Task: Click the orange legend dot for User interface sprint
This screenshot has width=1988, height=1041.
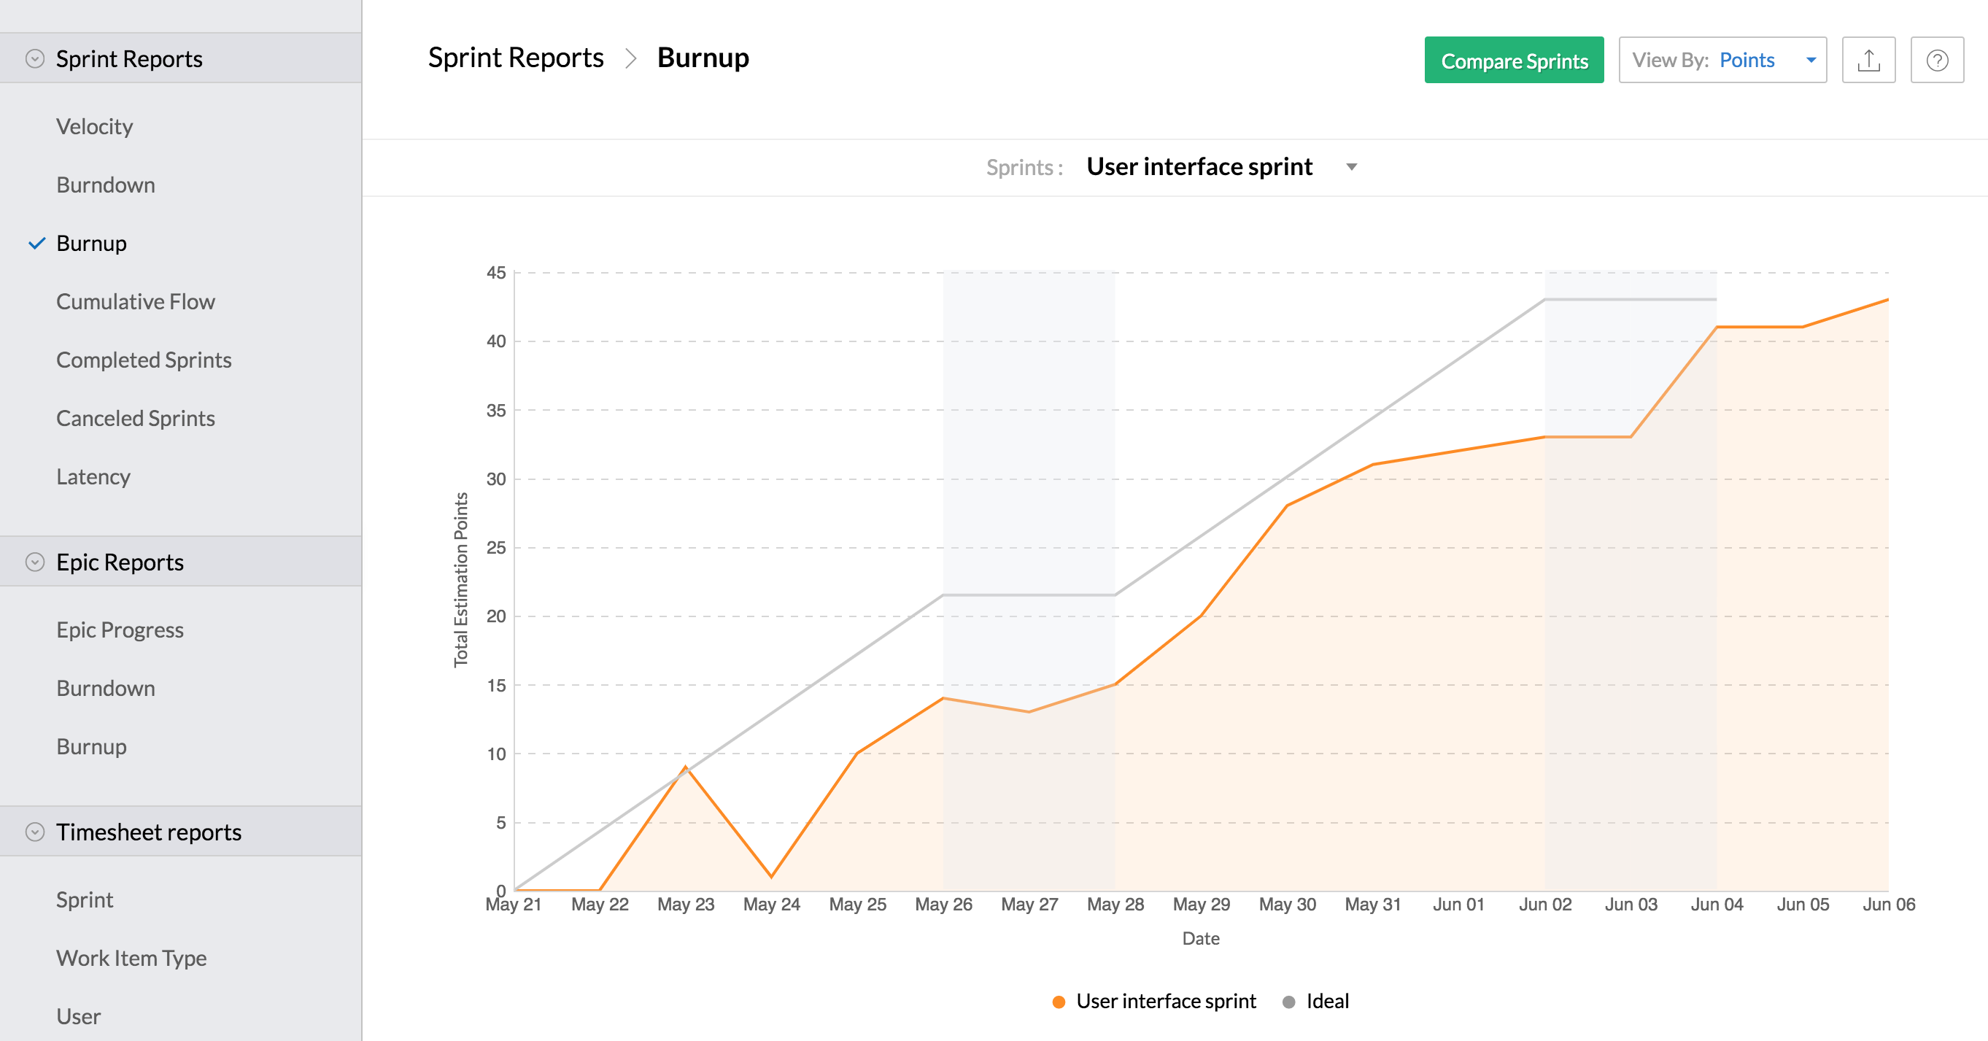Action: pos(1059,1002)
